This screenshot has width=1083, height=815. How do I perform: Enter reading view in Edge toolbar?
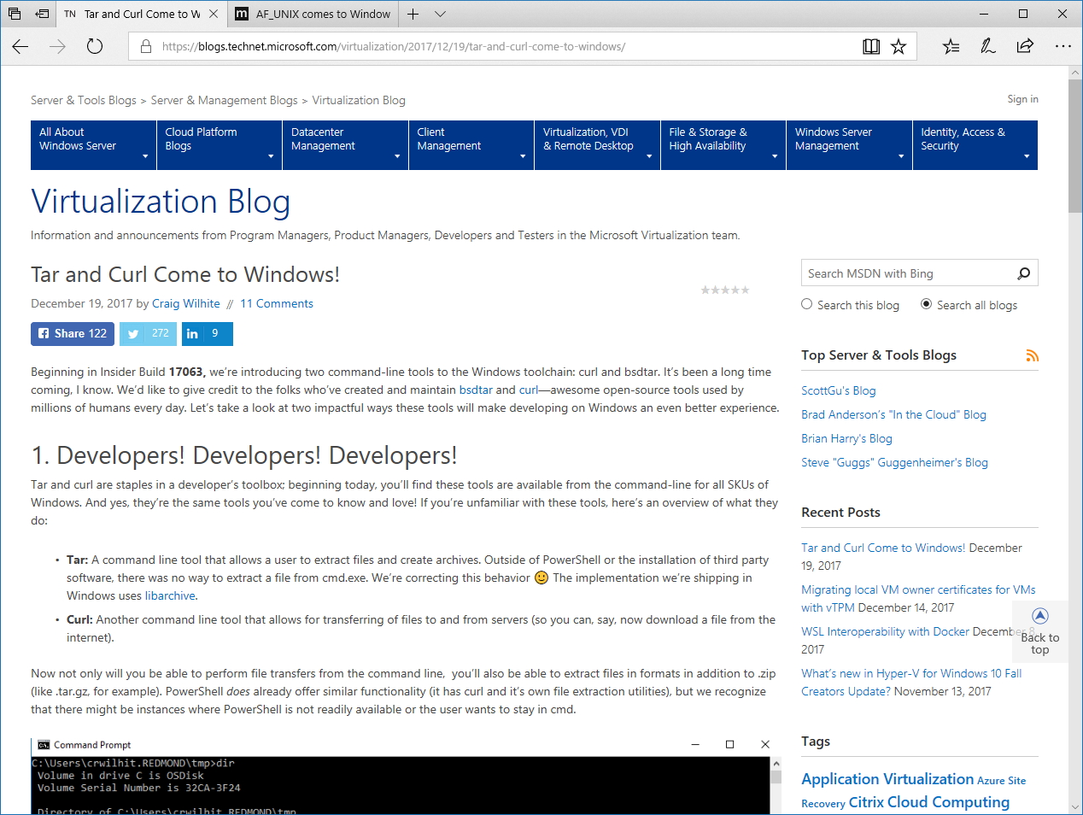click(871, 47)
